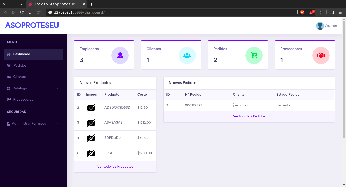This screenshot has height=187, width=346.
Task: Click the lock icon beside Administrar Permisos
Action: [8, 124]
